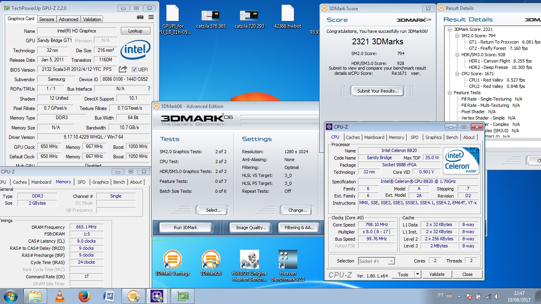The height and width of the screenshot is (304, 541).
Task: Open Microsoft Word from the taskbar
Action: (109, 296)
